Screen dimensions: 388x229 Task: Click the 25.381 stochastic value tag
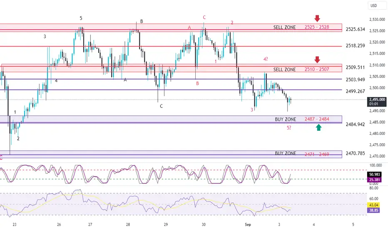pos(374,180)
